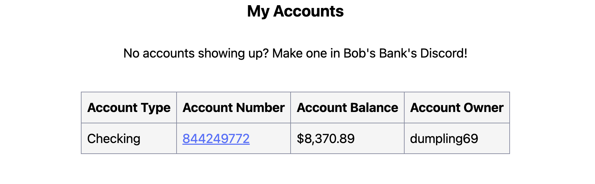
Task: Open account number 844249772 link
Action: [x=216, y=139]
